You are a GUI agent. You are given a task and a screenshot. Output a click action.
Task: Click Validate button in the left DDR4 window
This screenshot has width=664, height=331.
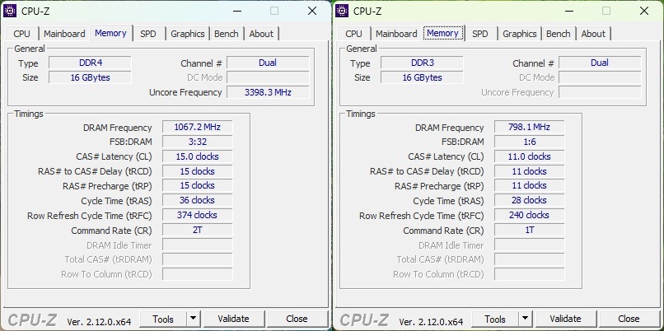click(x=234, y=319)
